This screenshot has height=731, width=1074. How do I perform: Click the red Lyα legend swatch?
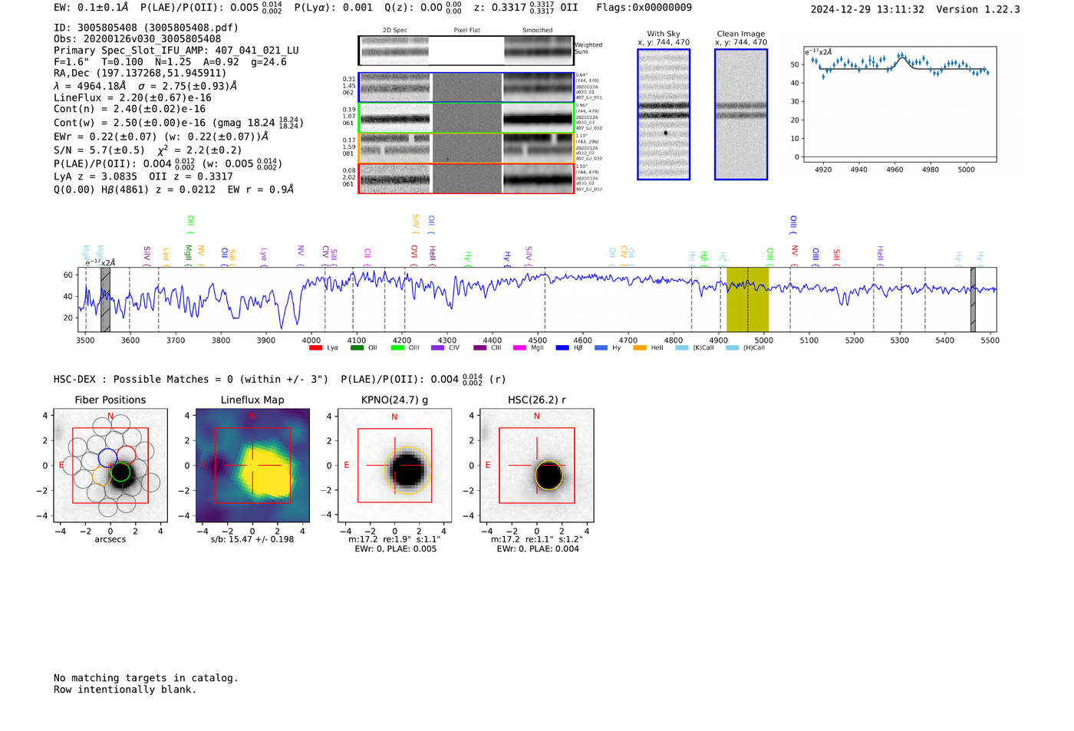click(315, 348)
